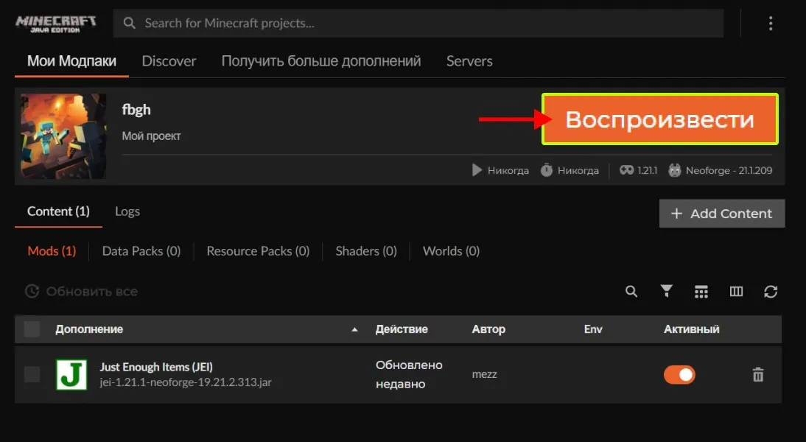Show Worlds (0) category

click(451, 250)
